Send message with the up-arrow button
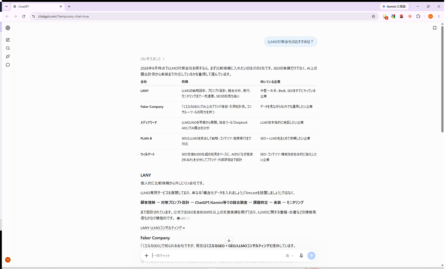 pos(311,256)
